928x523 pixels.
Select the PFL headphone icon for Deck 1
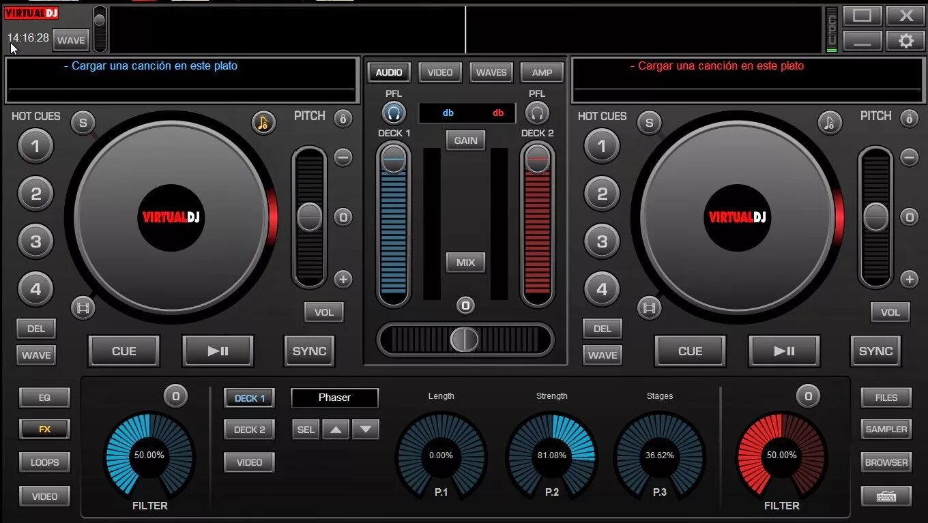(392, 112)
